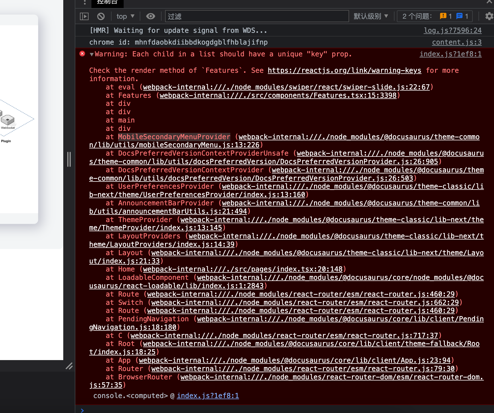Clear the console messages
Screen dimensions: 494x413
pos(101,16)
